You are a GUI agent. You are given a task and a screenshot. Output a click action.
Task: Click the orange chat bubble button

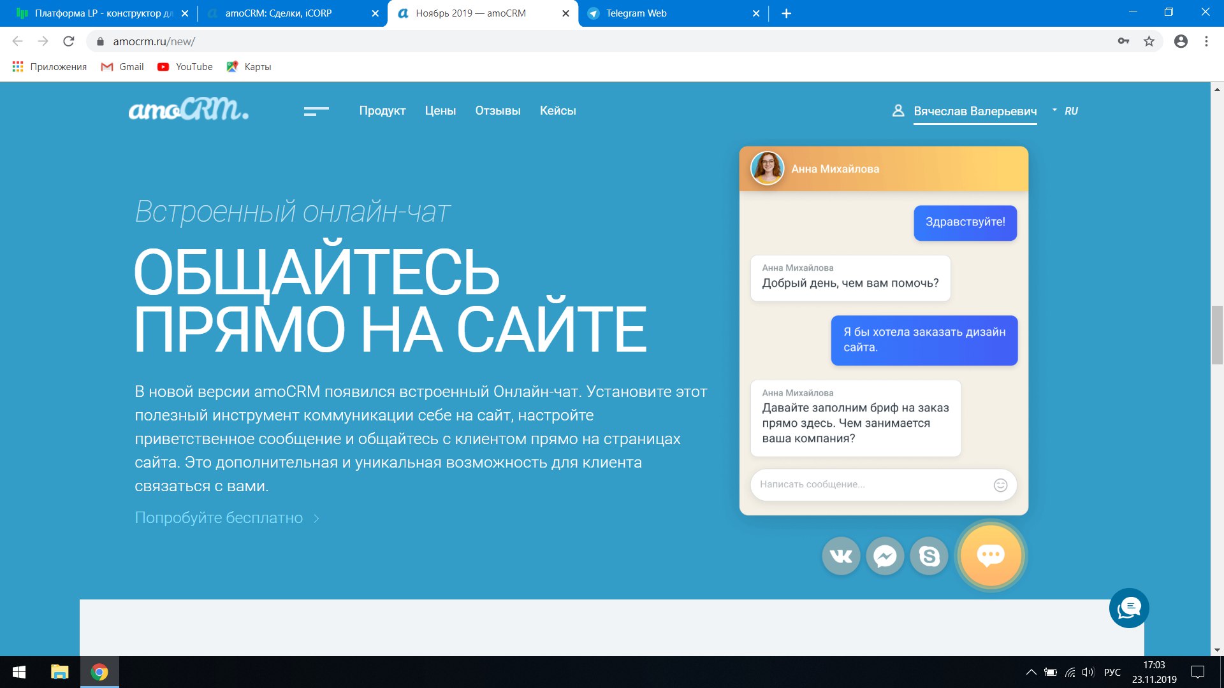click(991, 555)
